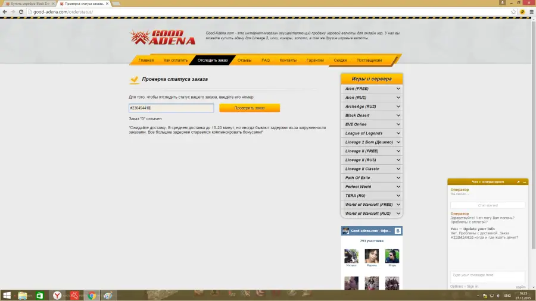Open Good-adena.com VK group link
The width and height of the screenshot is (536, 301).
(370, 231)
